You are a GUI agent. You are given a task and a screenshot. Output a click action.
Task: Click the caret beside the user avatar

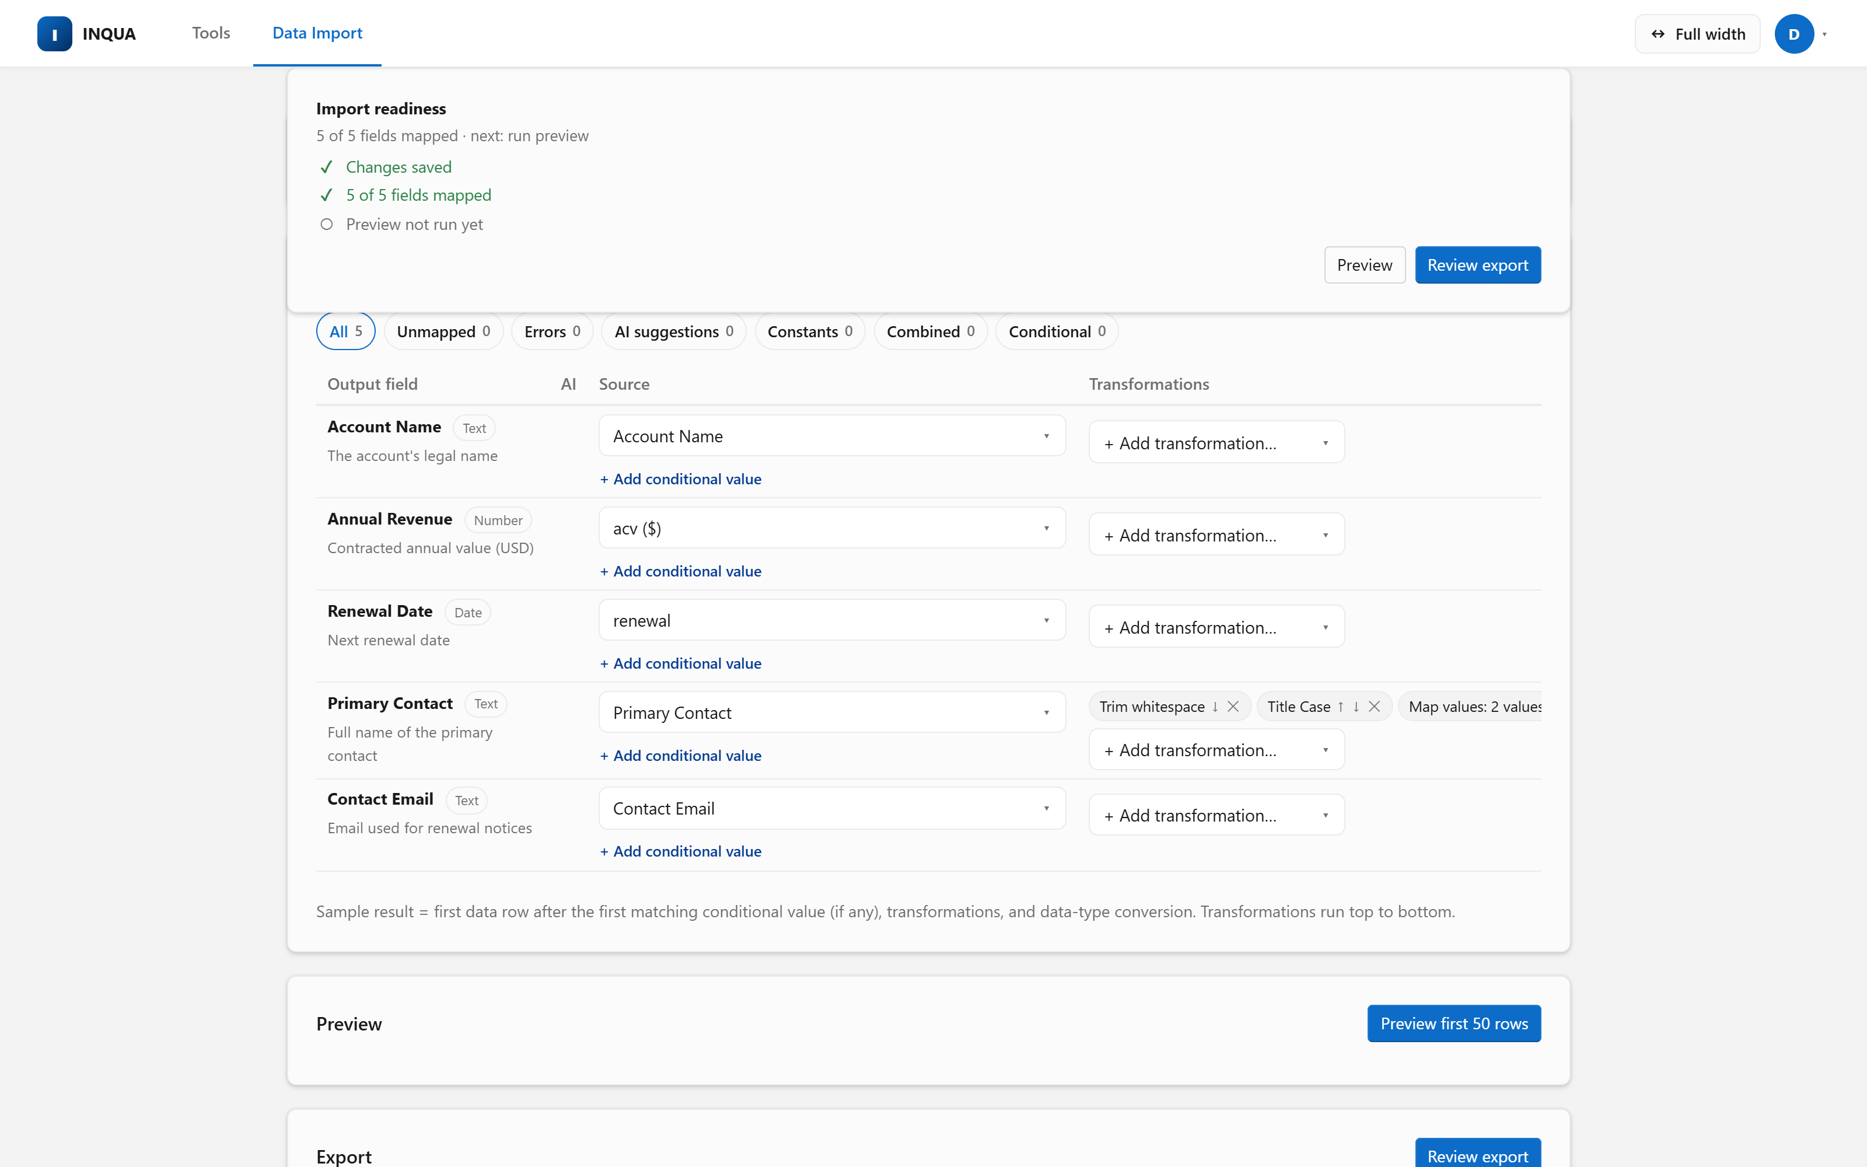tap(1824, 34)
